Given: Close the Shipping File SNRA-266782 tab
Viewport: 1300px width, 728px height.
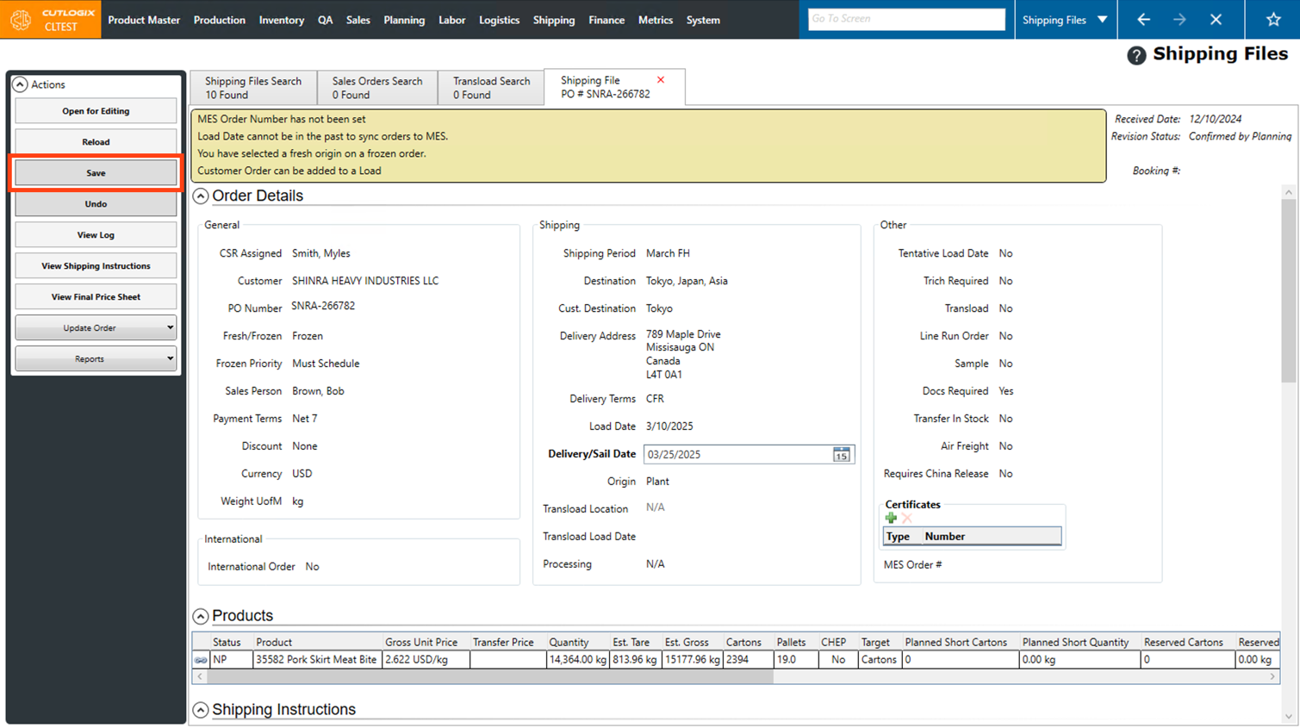Looking at the screenshot, I should [x=661, y=80].
